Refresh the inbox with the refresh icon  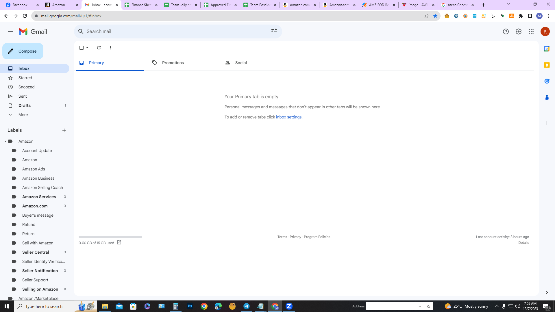[x=99, y=48]
